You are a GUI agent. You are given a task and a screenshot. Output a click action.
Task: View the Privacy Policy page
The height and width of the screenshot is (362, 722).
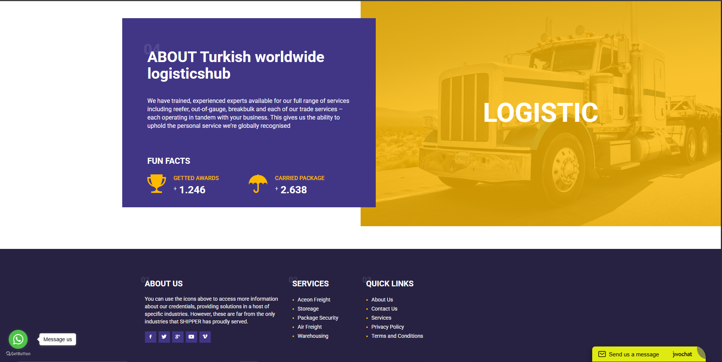pos(387,327)
